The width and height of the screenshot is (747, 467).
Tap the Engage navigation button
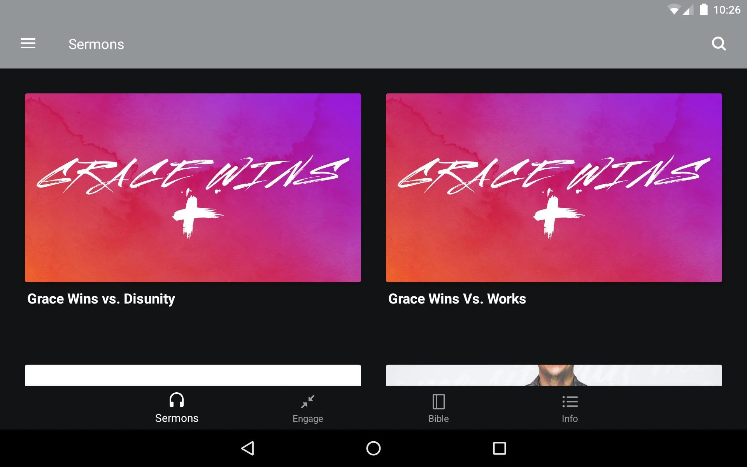click(307, 407)
